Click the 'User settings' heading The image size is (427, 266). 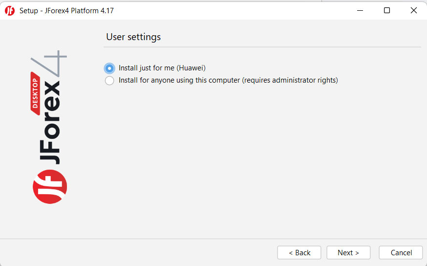tap(133, 37)
